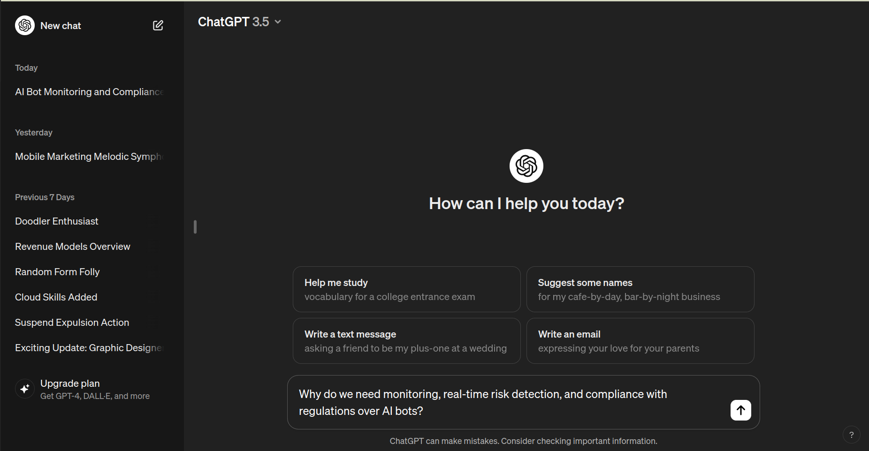The height and width of the screenshot is (451, 869).
Task: Click the Previous 7 Days heading
Action: [x=45, y=197]
